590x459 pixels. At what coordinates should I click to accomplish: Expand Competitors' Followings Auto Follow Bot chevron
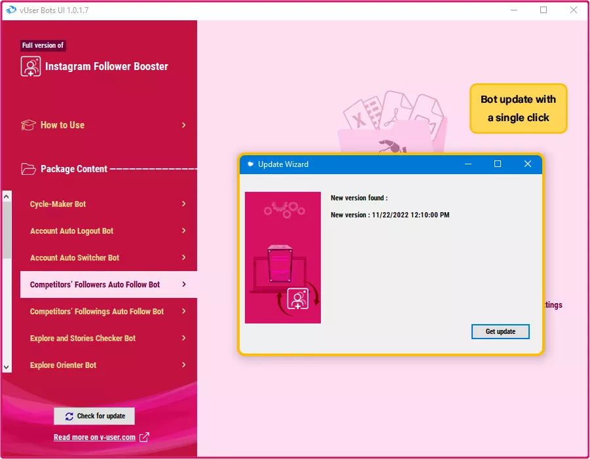click(x=183, y=311)
